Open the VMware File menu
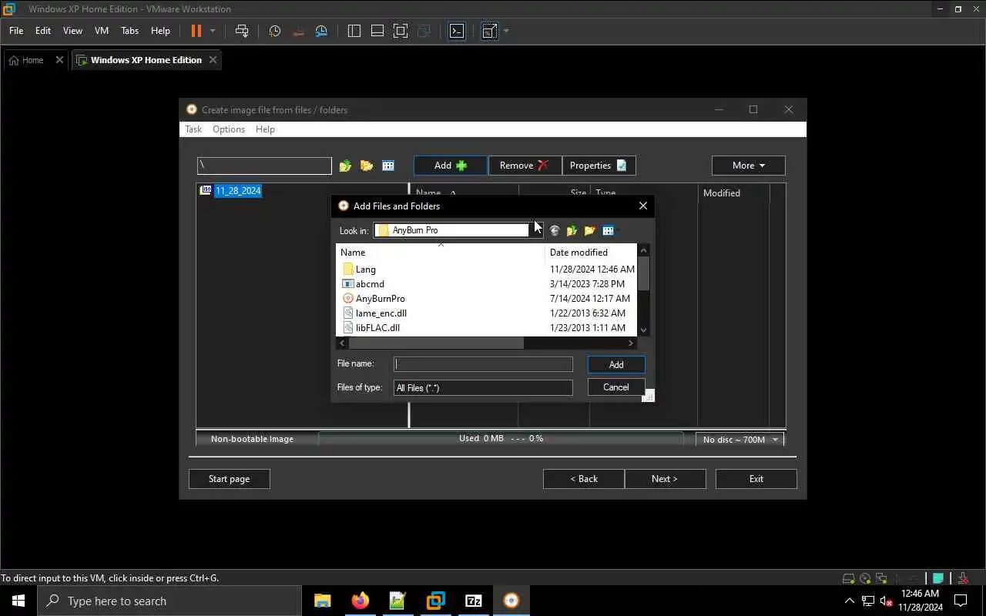 [x=16, y=31]
